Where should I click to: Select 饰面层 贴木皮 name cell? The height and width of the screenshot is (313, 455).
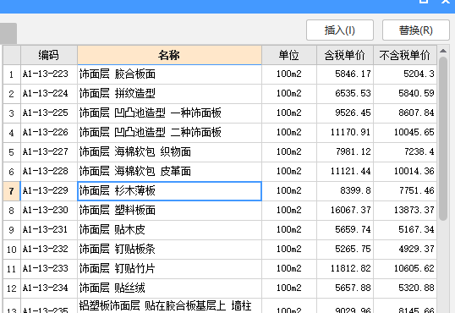coord(169,230)
